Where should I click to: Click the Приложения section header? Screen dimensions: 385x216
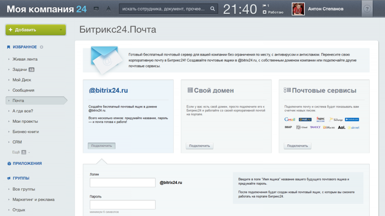[x=27, y=163]
